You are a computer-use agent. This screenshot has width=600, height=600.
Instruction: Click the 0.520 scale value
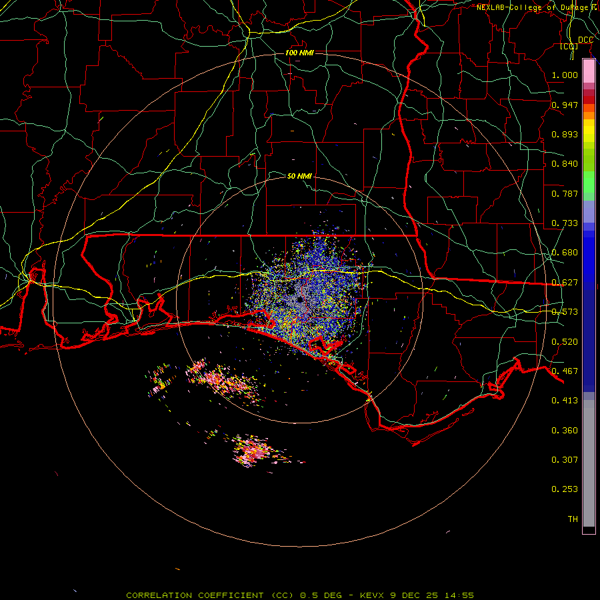pos(565,342)
